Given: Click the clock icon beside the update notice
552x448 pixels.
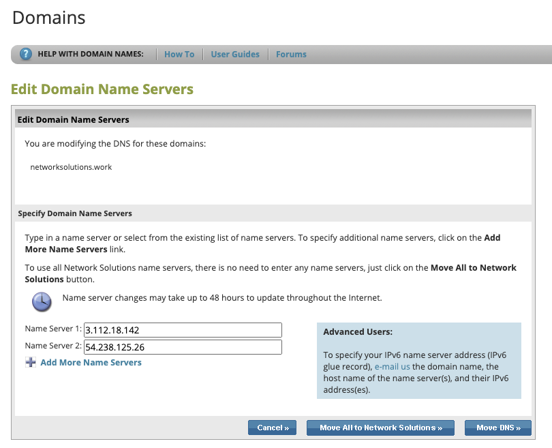Looking at the screenshot, I should pos(42,301).
